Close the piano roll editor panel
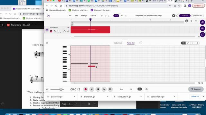This screenshot has width=206, height=115. point(47,43)
